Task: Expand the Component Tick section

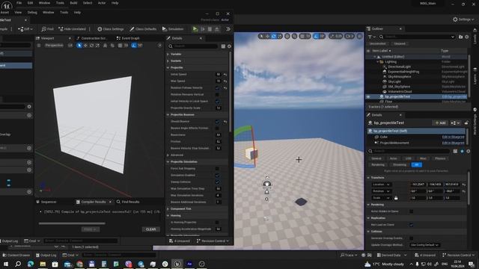Action: (168, 209)
